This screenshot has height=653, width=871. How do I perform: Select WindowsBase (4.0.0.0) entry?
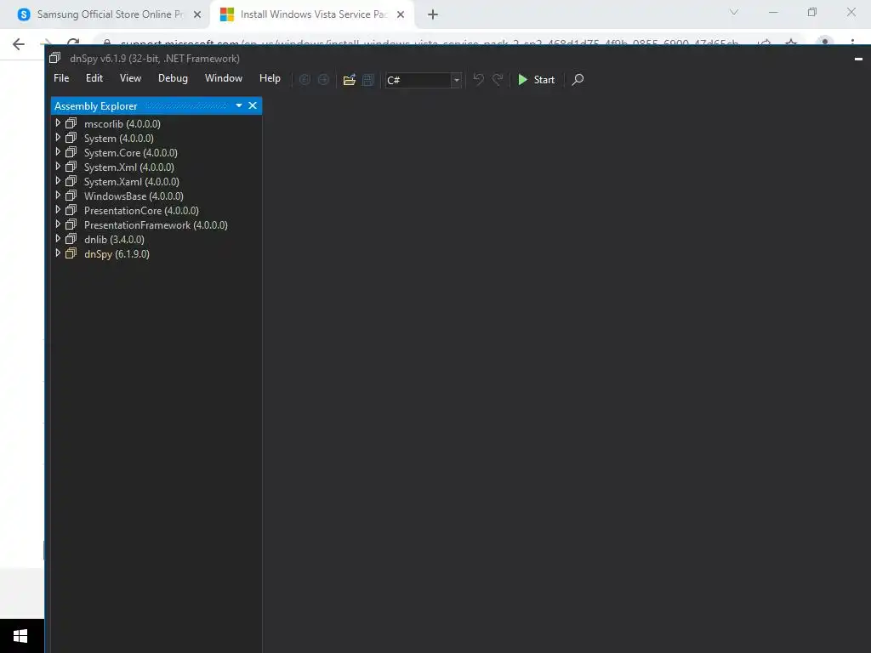(134, 196)
